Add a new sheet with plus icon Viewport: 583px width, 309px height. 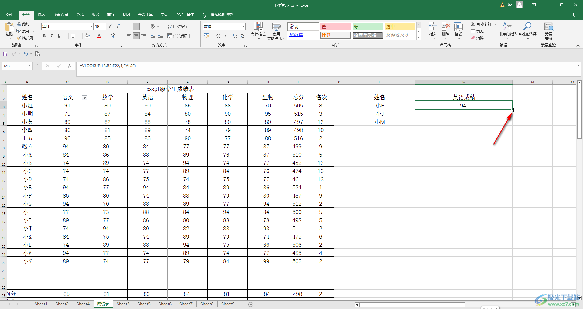pyautogui.click(x=251, y=304)
